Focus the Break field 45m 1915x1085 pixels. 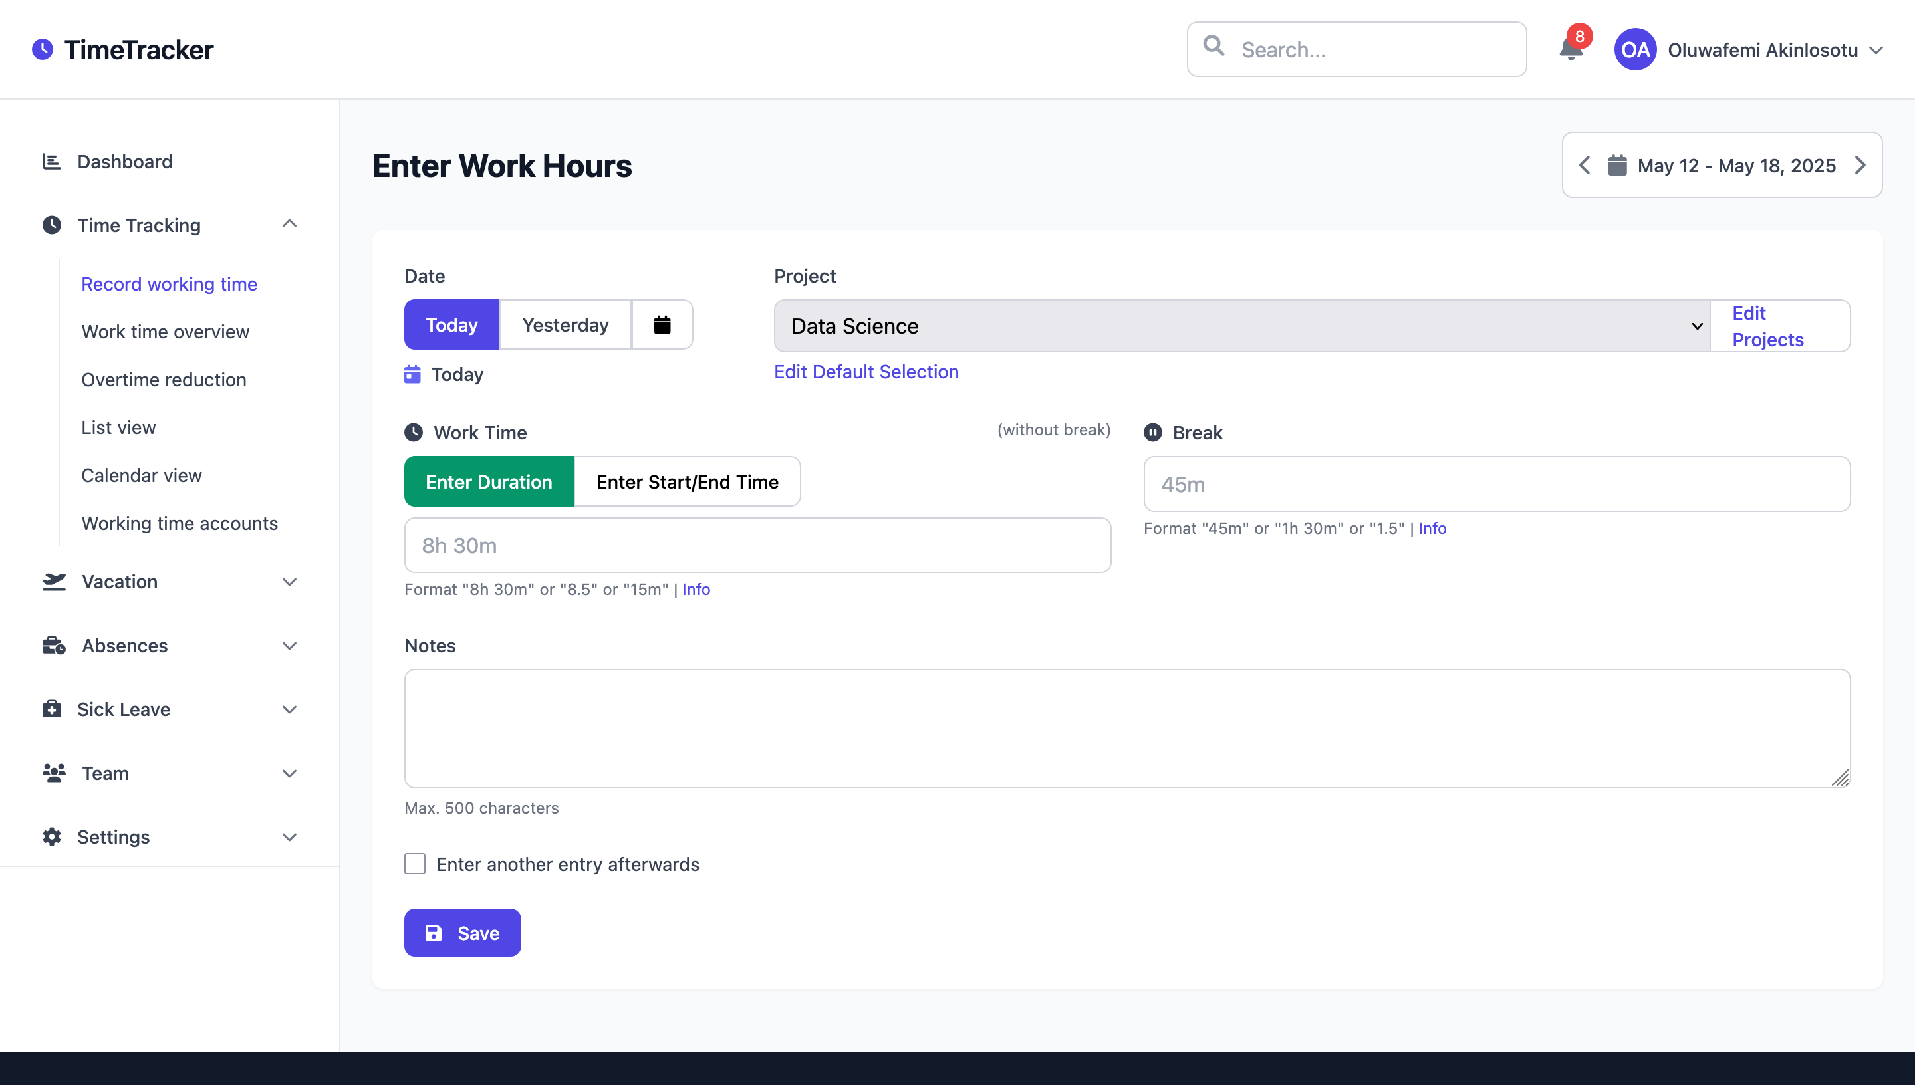pyautogui.click(x=1496, y=483)
